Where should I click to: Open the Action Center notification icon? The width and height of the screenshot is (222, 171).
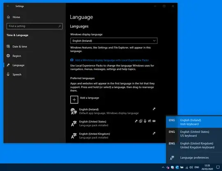pos(218,167)
